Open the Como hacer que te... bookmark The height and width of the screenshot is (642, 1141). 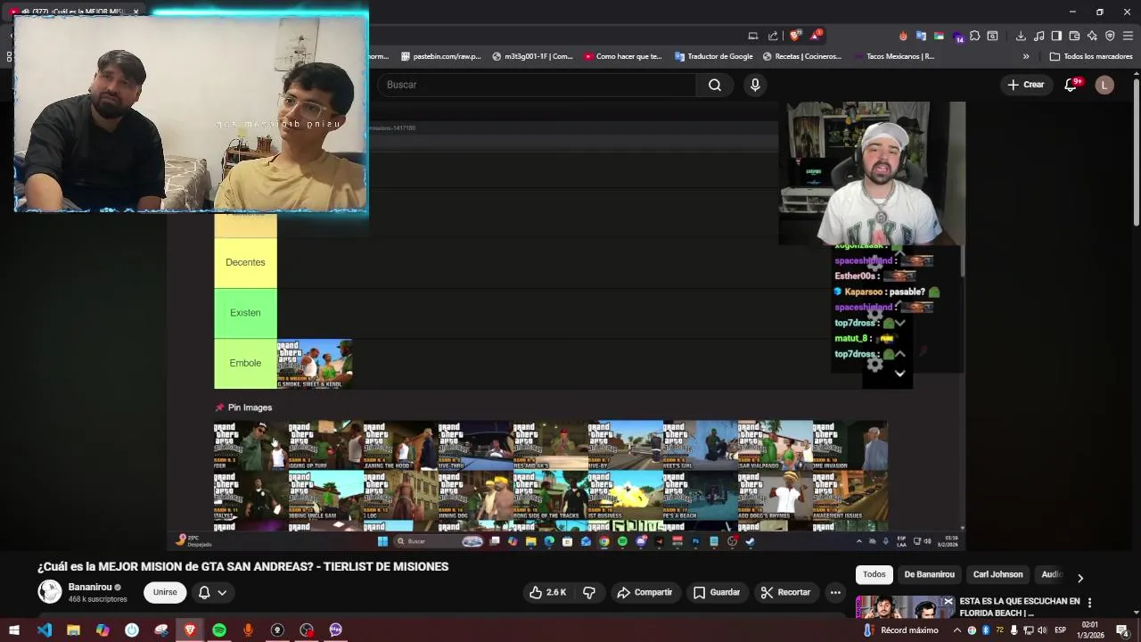coord(622,56)
